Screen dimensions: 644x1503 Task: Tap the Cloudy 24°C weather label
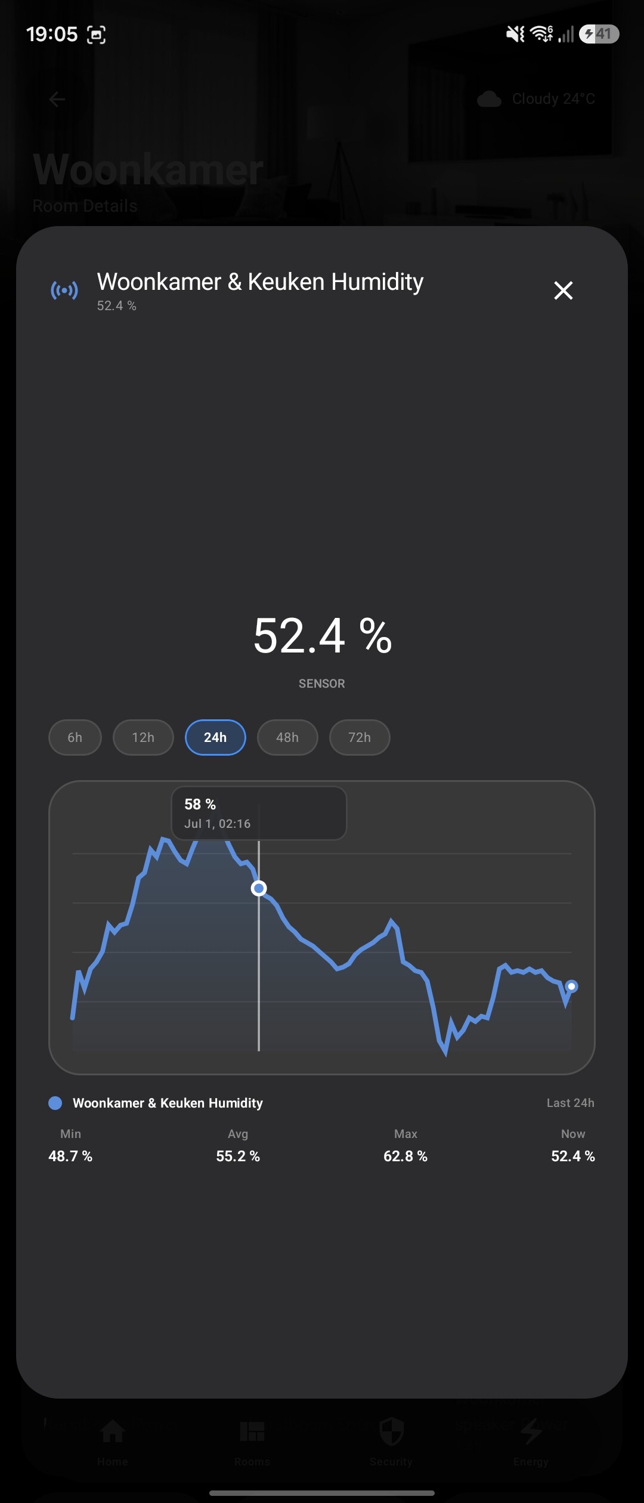[x=553, y=99]
